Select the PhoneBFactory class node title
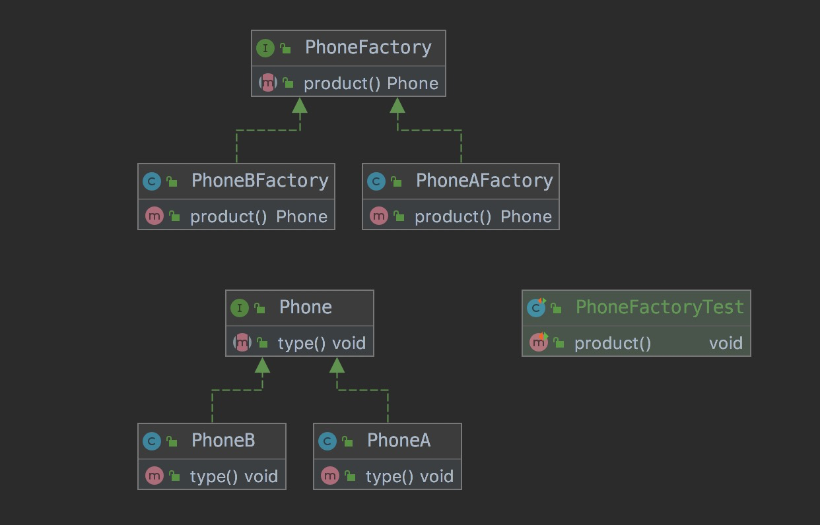 (259, 181)
